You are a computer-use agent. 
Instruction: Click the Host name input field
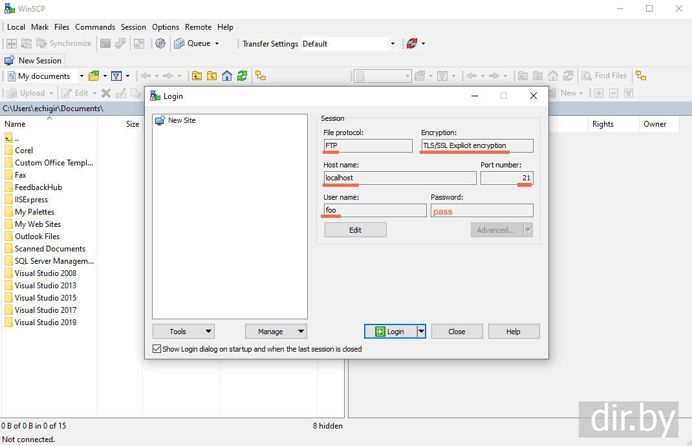click(400, 178)
